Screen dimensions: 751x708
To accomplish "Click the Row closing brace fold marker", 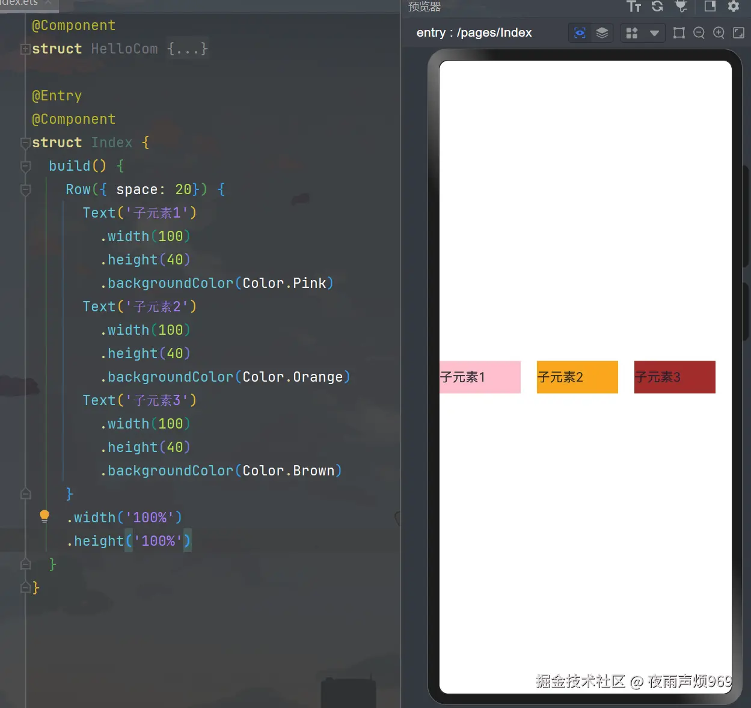I will click(x=25, y=494).
